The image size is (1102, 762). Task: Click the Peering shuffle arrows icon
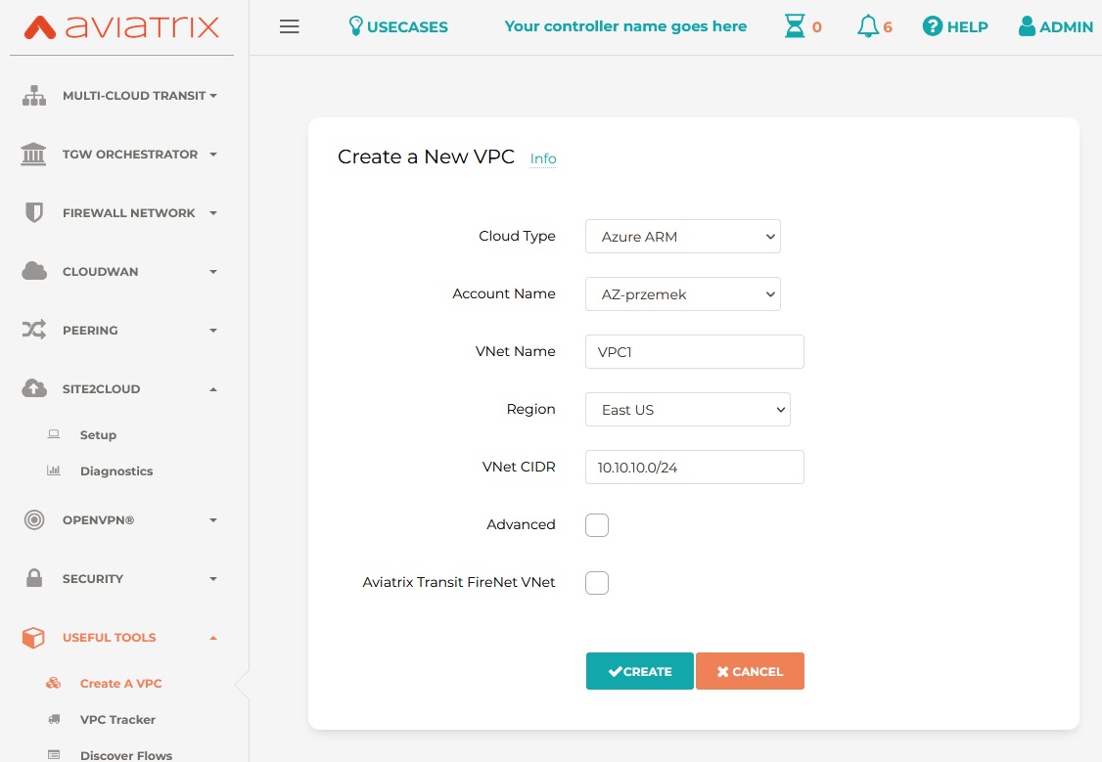pyautogui.click(x=33, y=330)
